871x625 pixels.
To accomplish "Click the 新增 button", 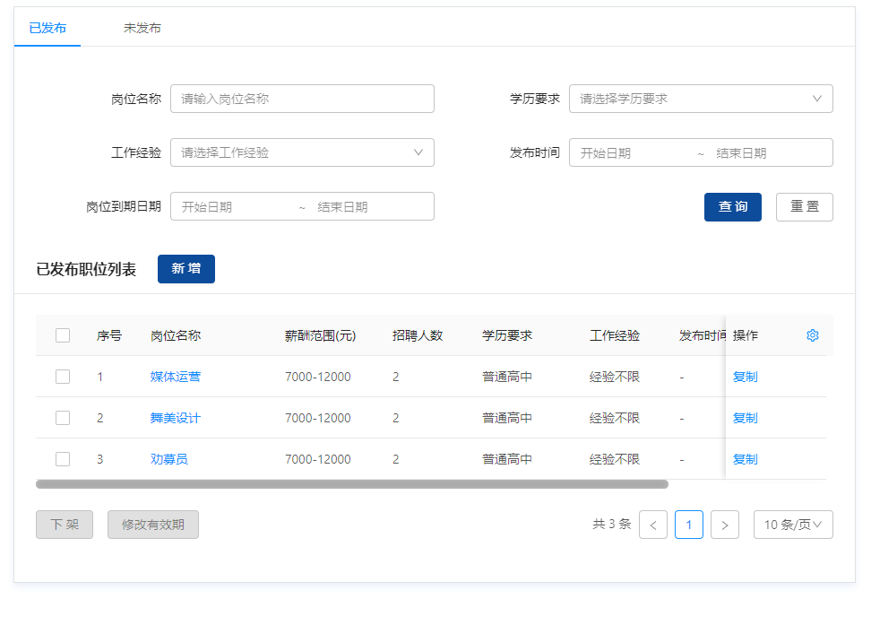I will [x=186, y=269].
